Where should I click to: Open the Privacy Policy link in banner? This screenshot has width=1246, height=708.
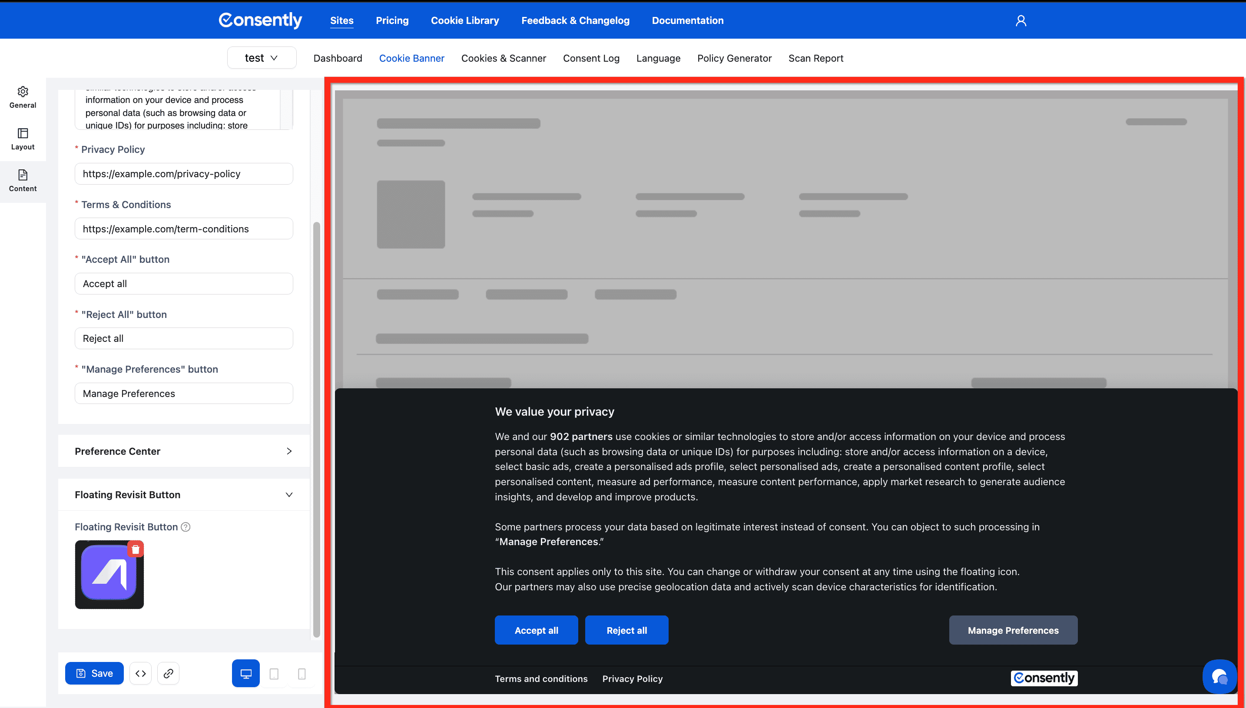click(632, 678)
